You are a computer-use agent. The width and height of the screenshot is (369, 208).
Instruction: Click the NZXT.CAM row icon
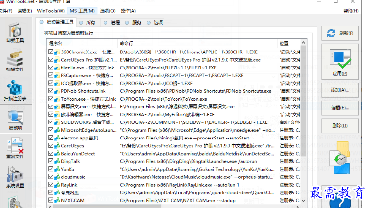[57, 201]
